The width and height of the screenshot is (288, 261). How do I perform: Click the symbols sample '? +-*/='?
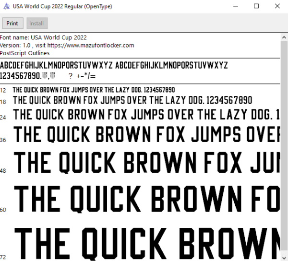click(x=82, y=76)
